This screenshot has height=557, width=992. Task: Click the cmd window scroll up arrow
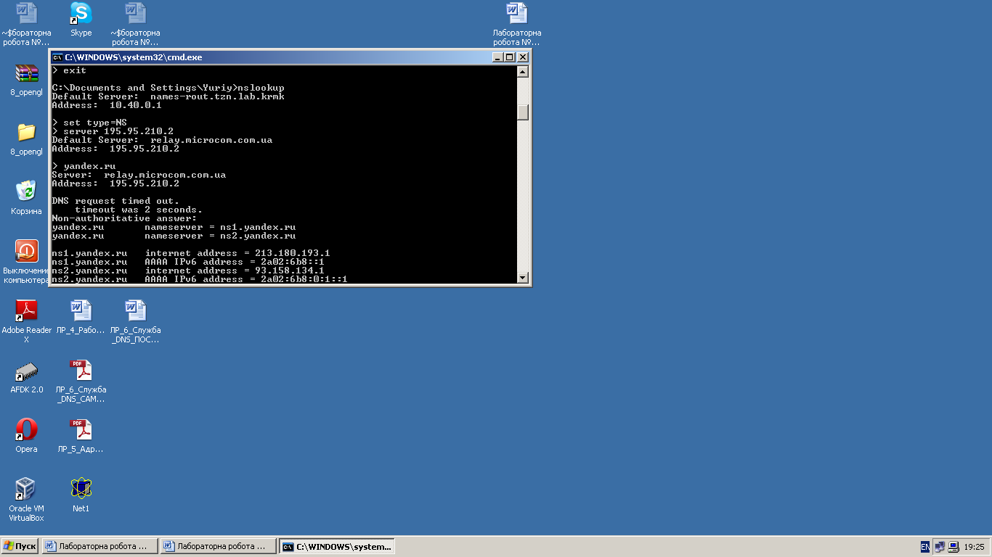[x=522, y=72]
